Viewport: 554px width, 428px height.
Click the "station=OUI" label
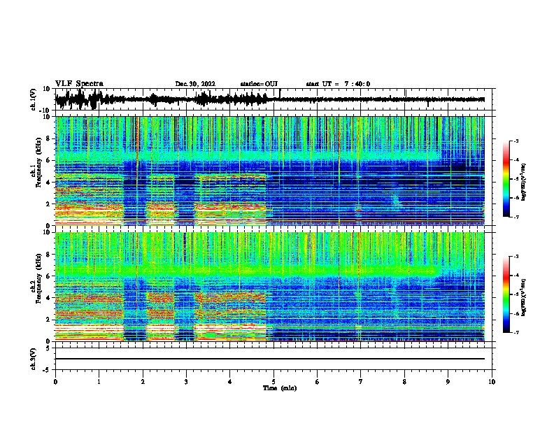259,84
